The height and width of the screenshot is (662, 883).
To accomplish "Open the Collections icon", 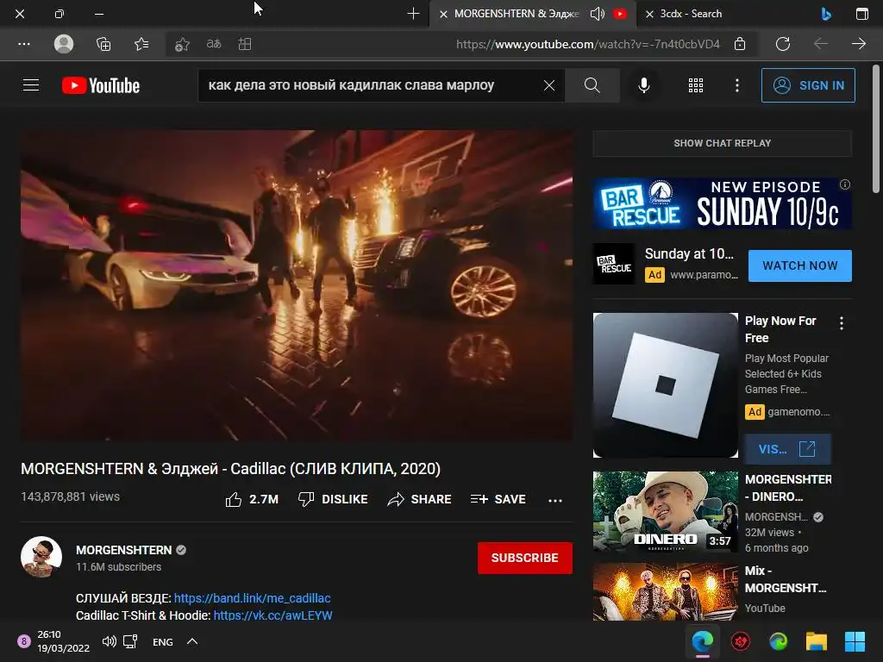I will [x=103, y=44].
